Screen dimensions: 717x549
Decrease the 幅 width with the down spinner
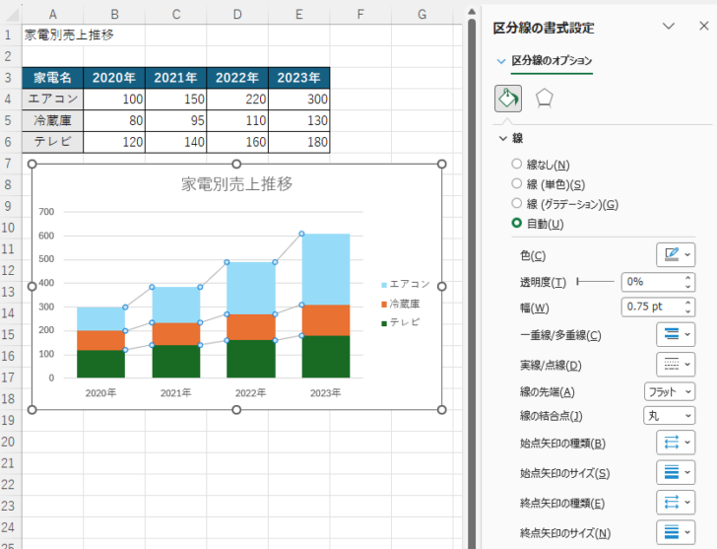point(688,311)
